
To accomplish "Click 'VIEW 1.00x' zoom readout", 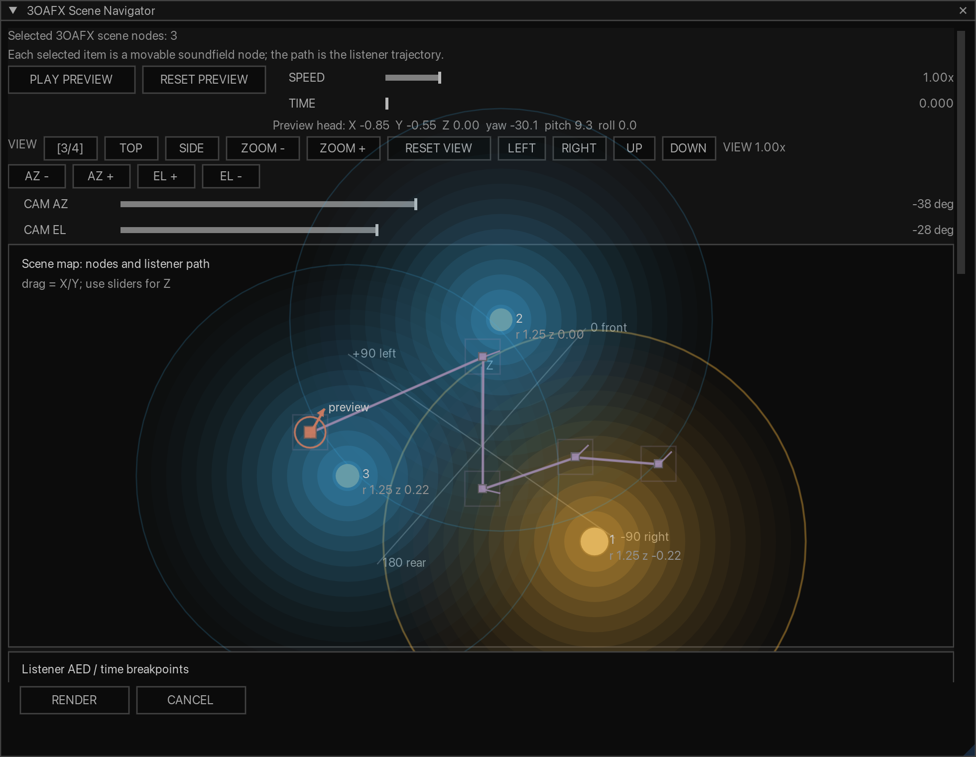I will click(754, 147).
